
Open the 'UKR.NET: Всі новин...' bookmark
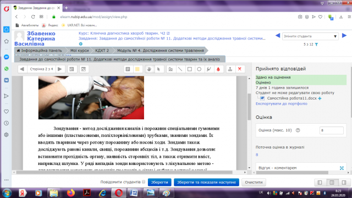[79, 25]
